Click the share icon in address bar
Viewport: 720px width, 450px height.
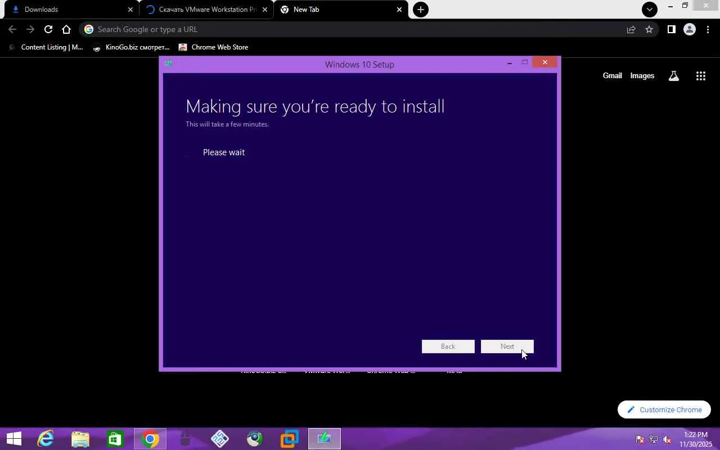tap(631, 29)
